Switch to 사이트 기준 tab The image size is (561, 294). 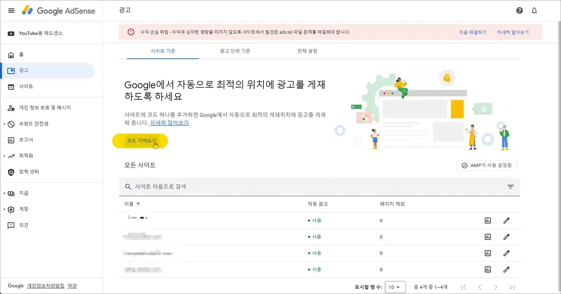click(x=163, y=51)
